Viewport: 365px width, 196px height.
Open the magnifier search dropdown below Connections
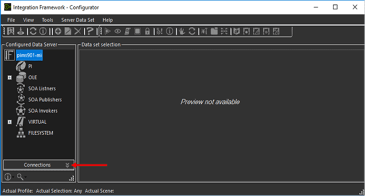[x=21, y=177]
